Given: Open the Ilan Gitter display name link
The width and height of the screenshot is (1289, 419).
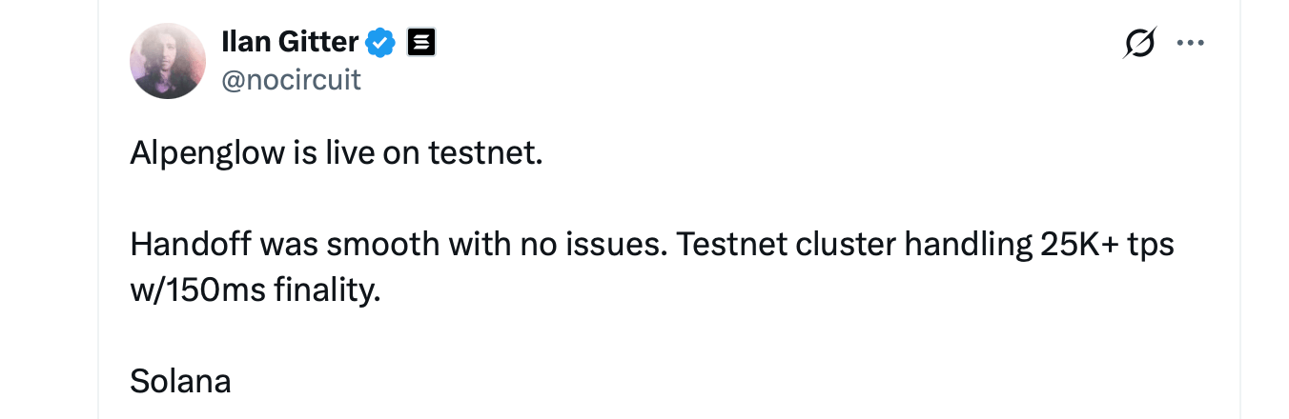Looking at the screenshot, I should (290, 42).
